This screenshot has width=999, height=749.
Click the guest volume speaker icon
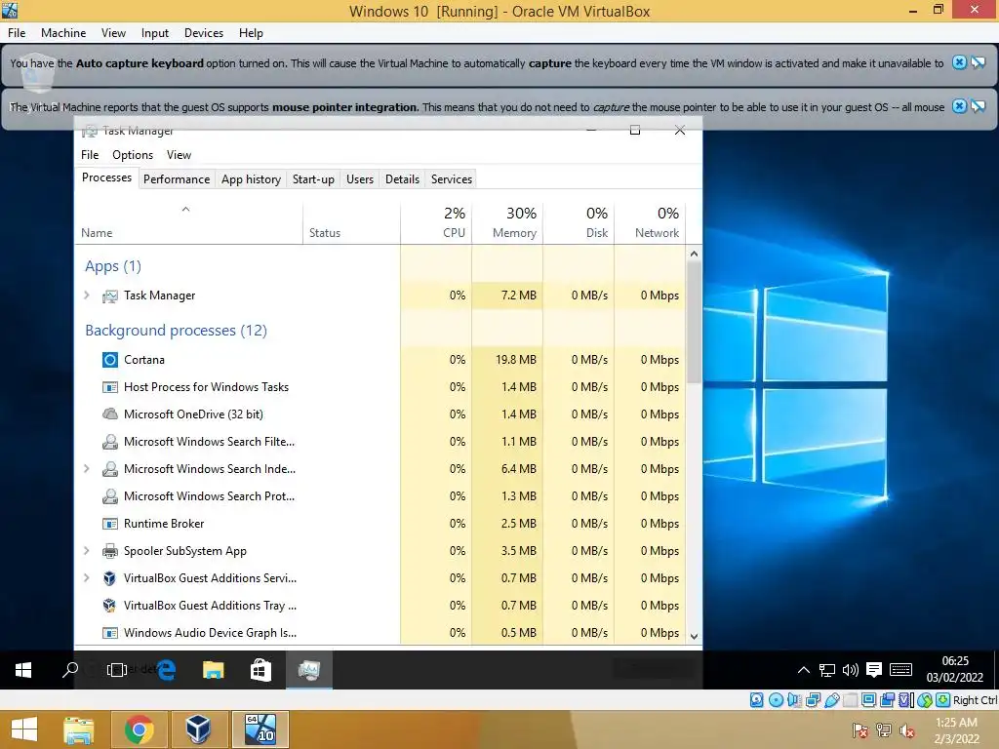(851, 670)
